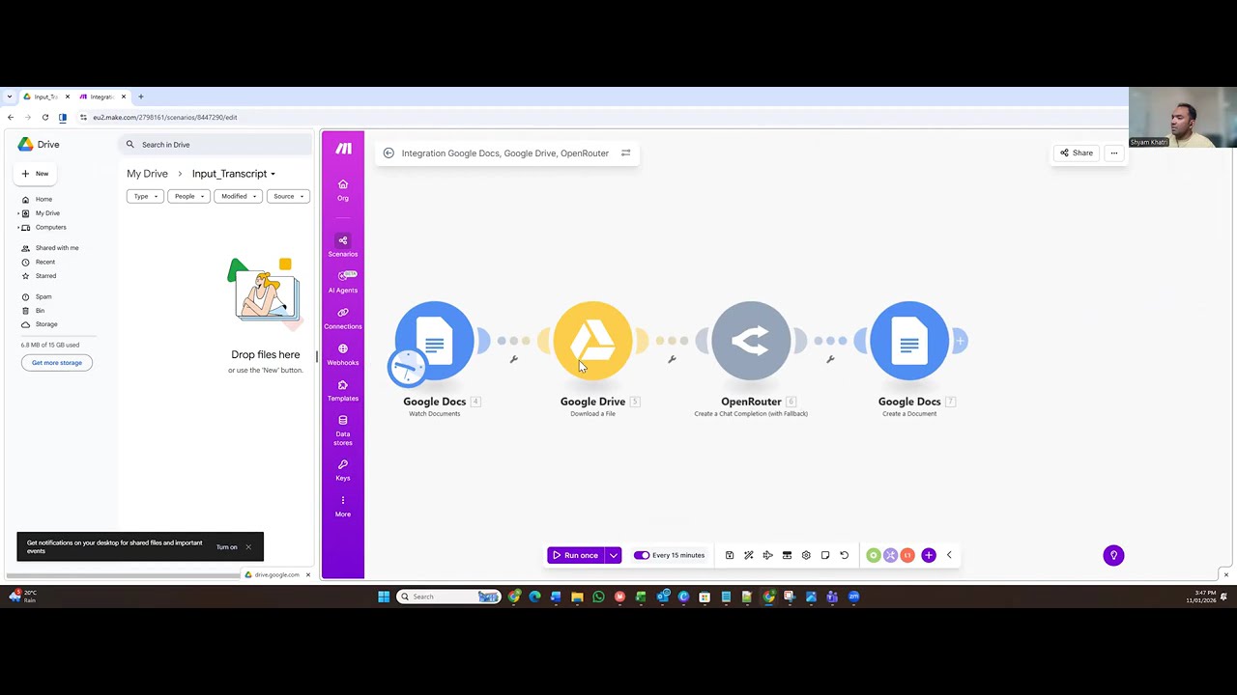Viewport: 1237px width, 695px height.
Task: Open Templates in Make sidebar
Action: coord(343,390)
